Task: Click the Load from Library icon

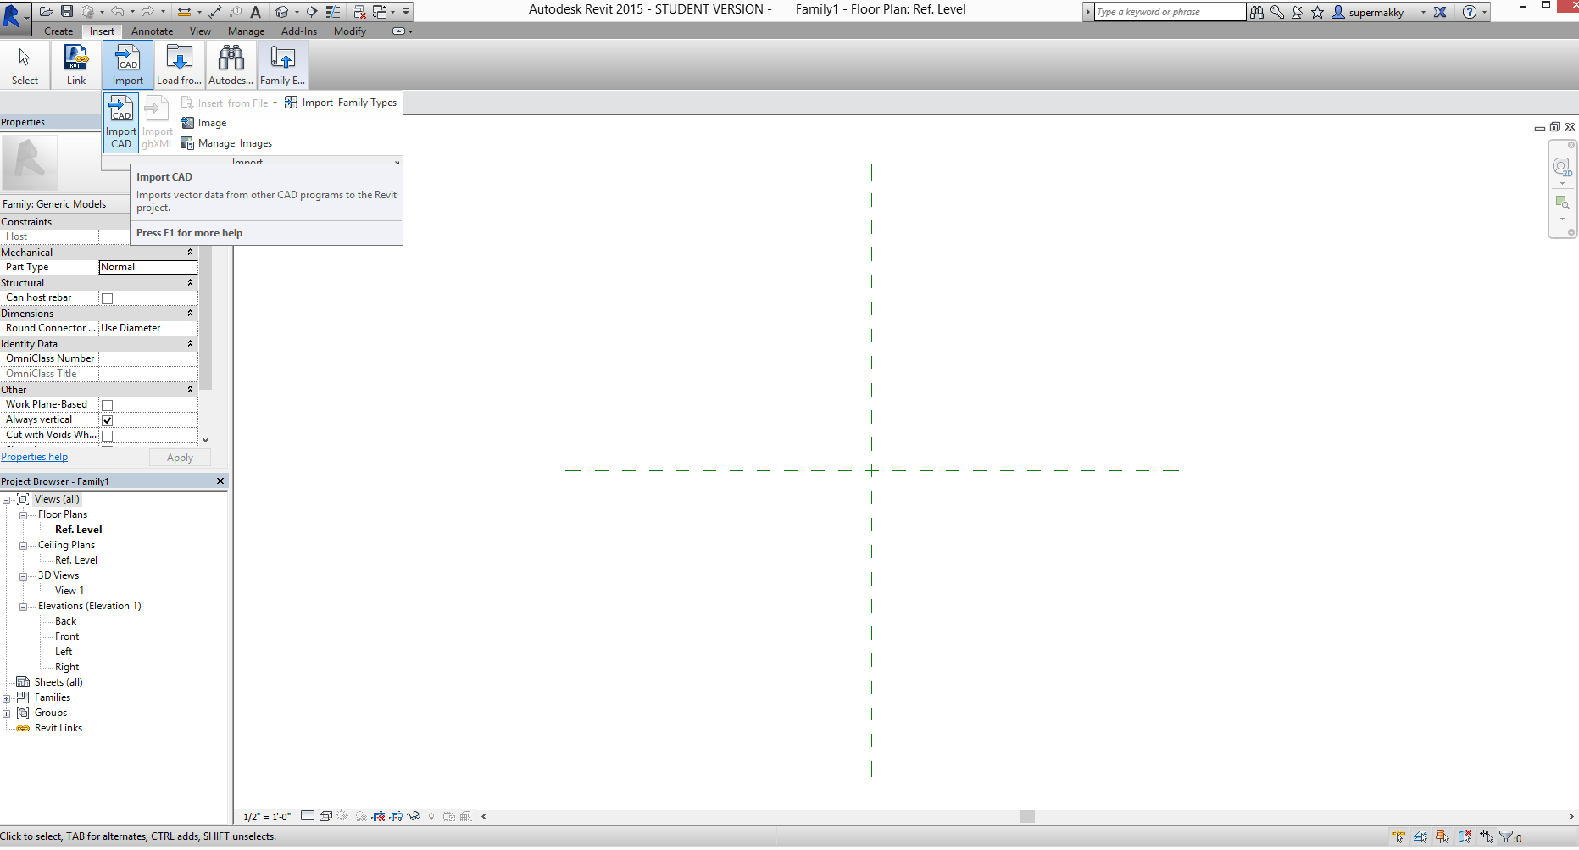Action: 179,64
